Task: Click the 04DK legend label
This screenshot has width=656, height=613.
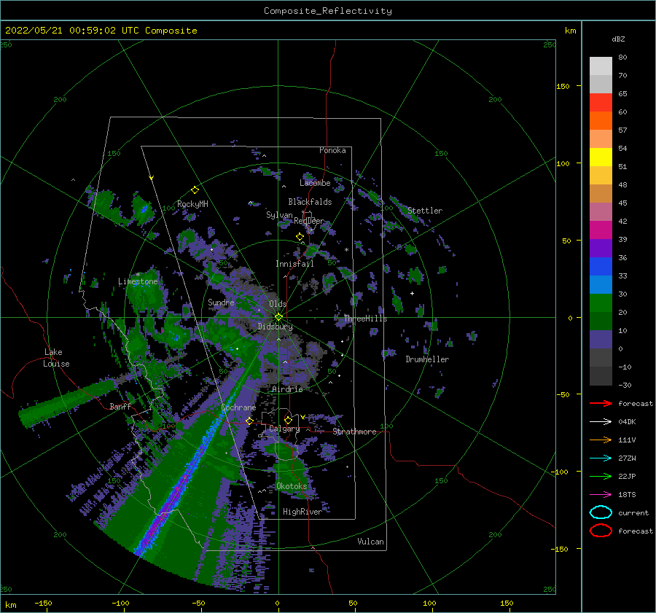Action: [x=627, y=421]
